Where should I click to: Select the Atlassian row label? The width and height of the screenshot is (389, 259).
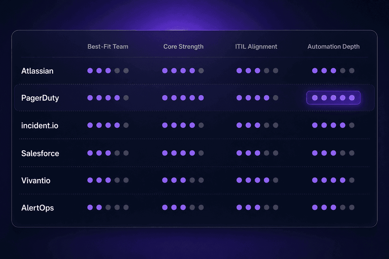click(x=37, y=71)
